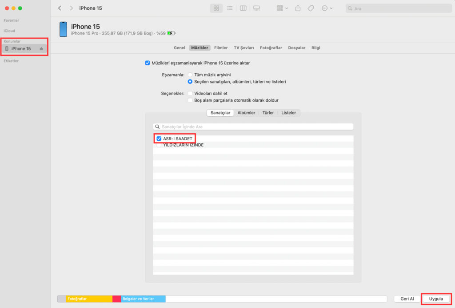The height and width of the screenshot is (308, 455).
Task: Select 'Tüm müzik arşivini' radio button
Action: point(190,75)
